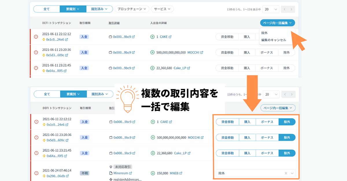The image size is (347, 181).
Task: Open the top page size dropdown showing 20
Action: (271, 9)
